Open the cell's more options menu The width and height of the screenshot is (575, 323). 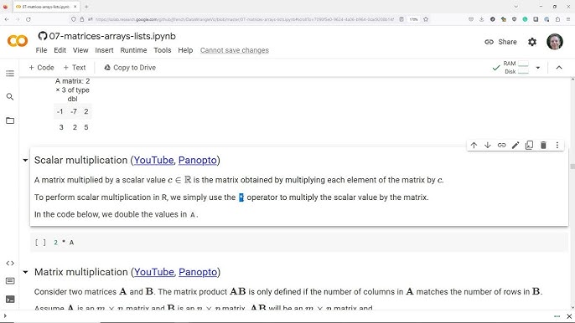(x=557, y=145)
